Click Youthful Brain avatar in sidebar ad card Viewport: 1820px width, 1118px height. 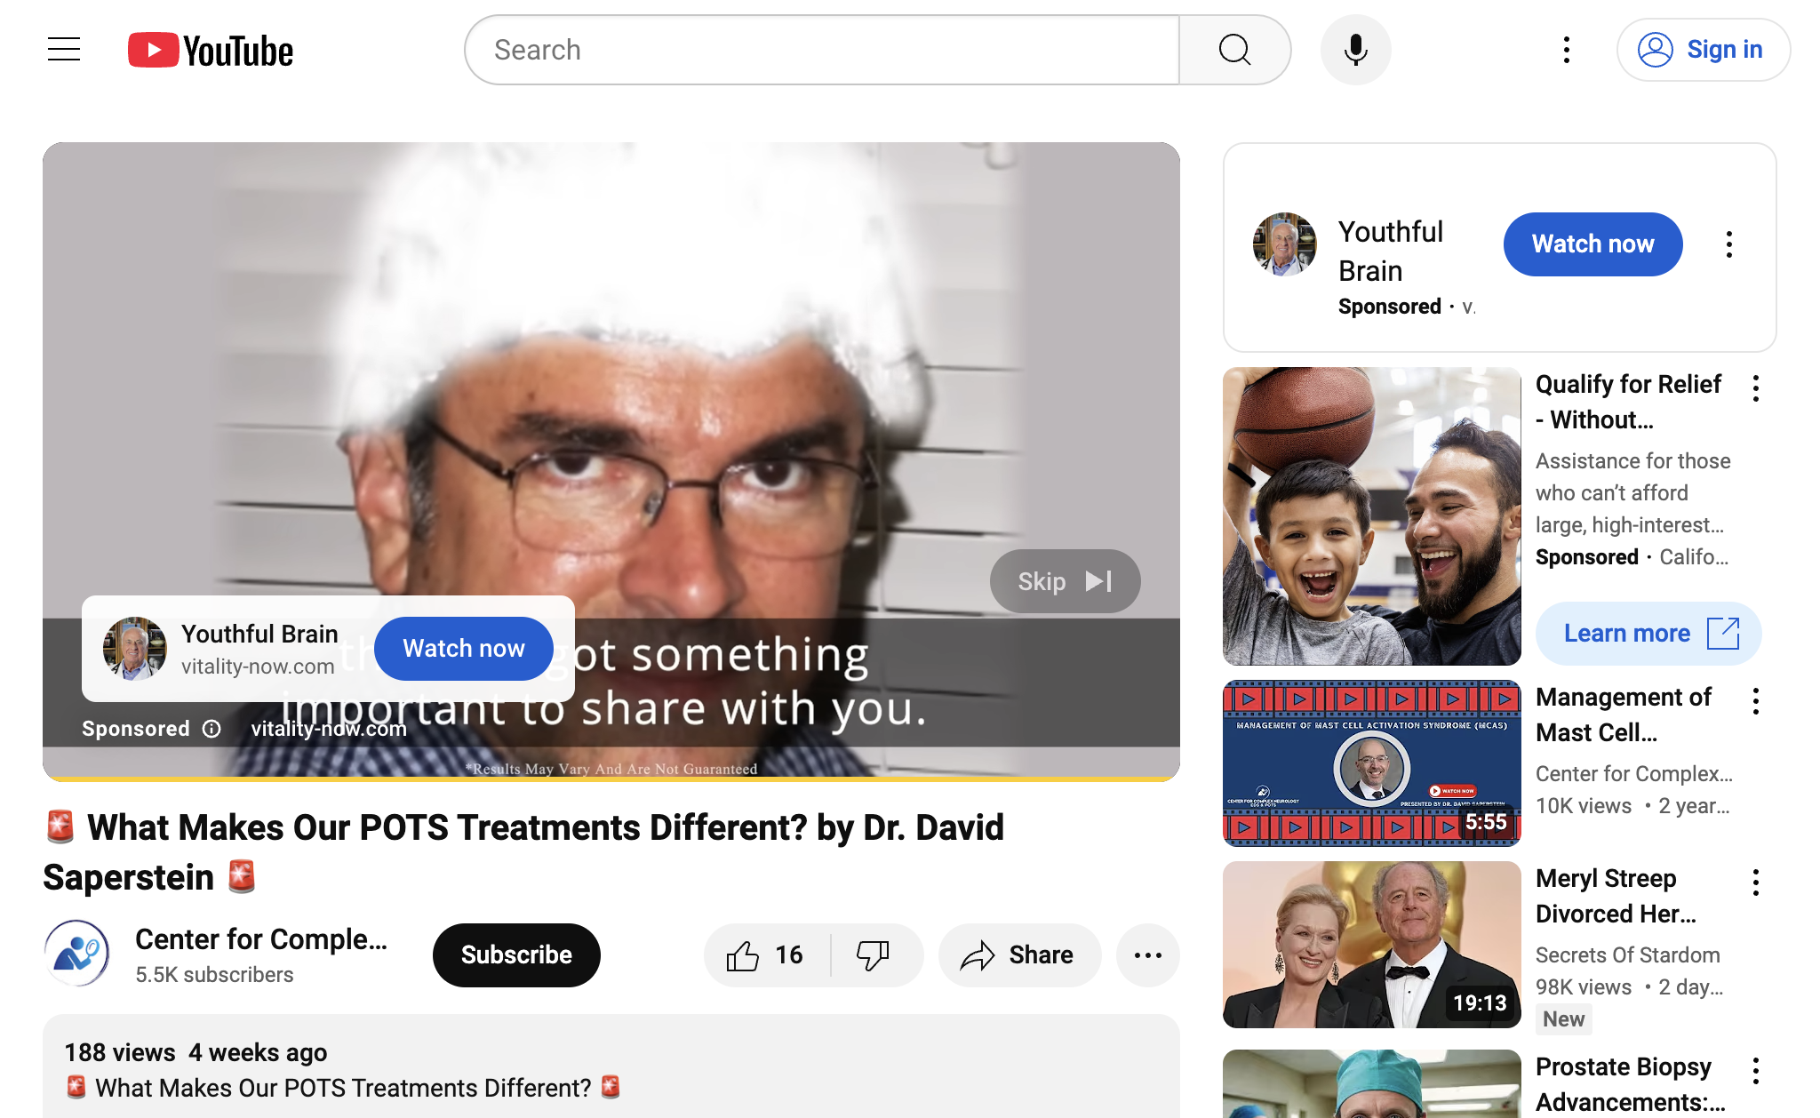click(1284, 244)
